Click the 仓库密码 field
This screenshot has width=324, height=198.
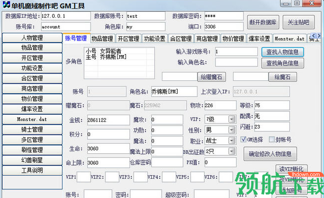click(167, 162)
